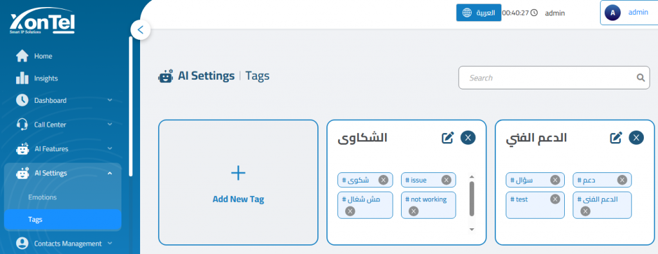
Task: Focus the Search input field
Action: click(550, 78)
